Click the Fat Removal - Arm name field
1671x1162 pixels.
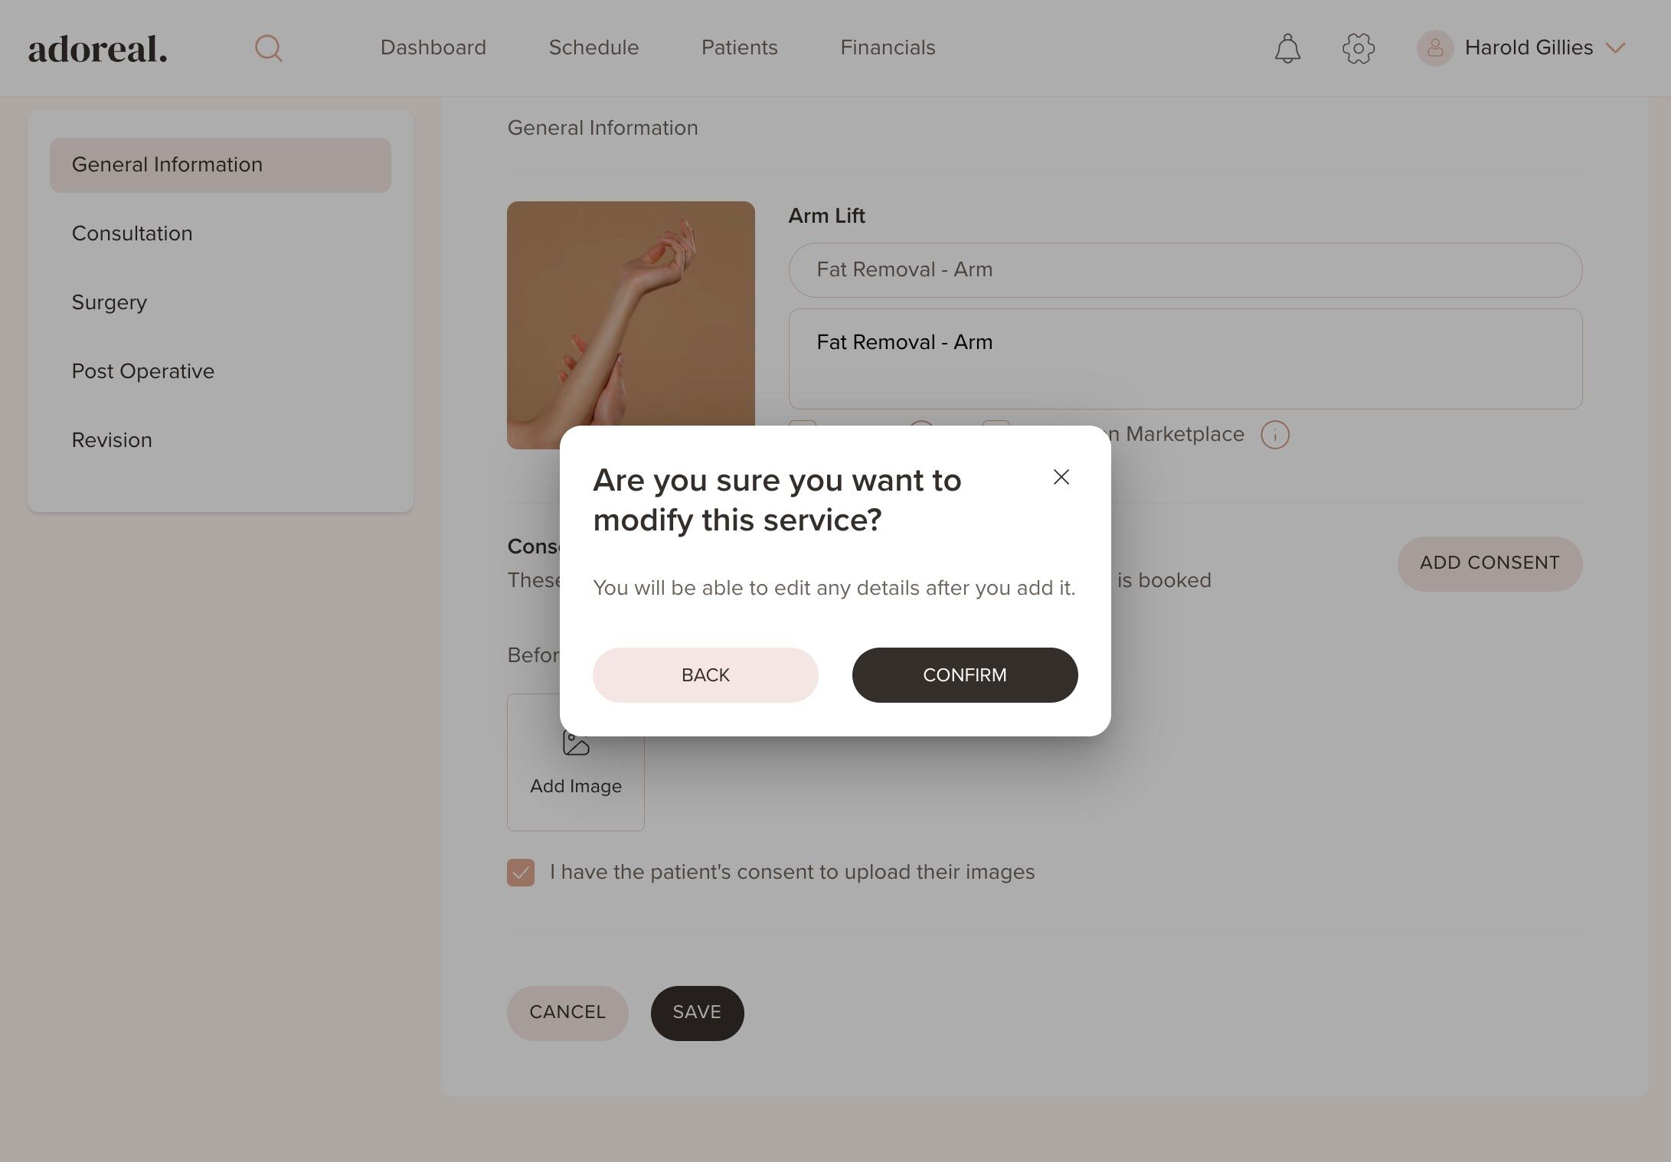click(1185, 270)
